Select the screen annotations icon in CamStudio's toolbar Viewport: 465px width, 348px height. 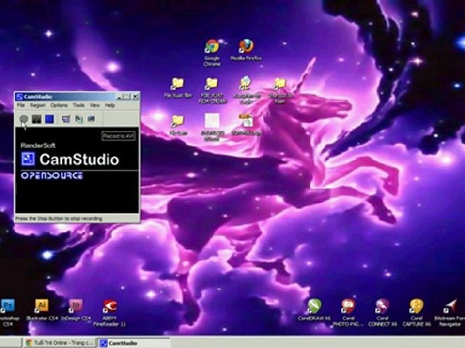78,119
